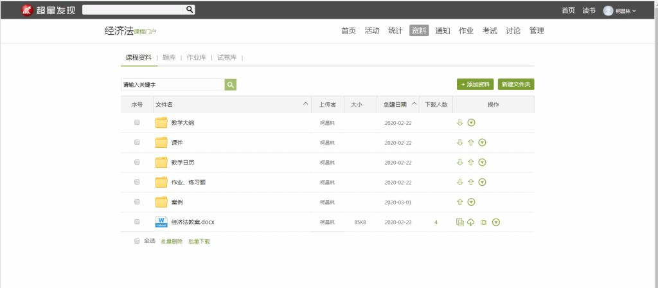Click the eye preview icon for 经济法教案.docx

(483, 222)
